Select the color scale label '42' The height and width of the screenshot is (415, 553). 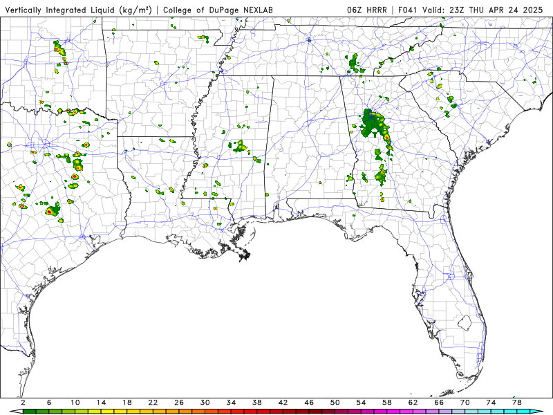283,403
